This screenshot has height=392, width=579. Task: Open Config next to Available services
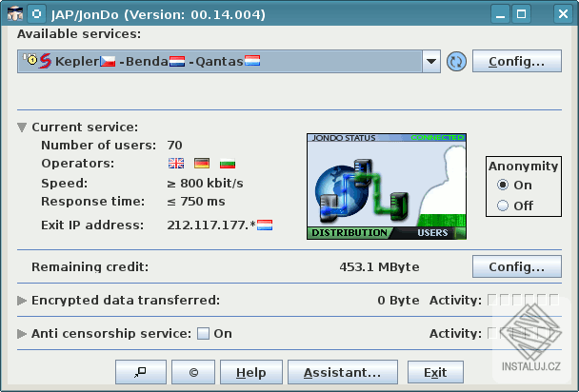pos(516,61)
